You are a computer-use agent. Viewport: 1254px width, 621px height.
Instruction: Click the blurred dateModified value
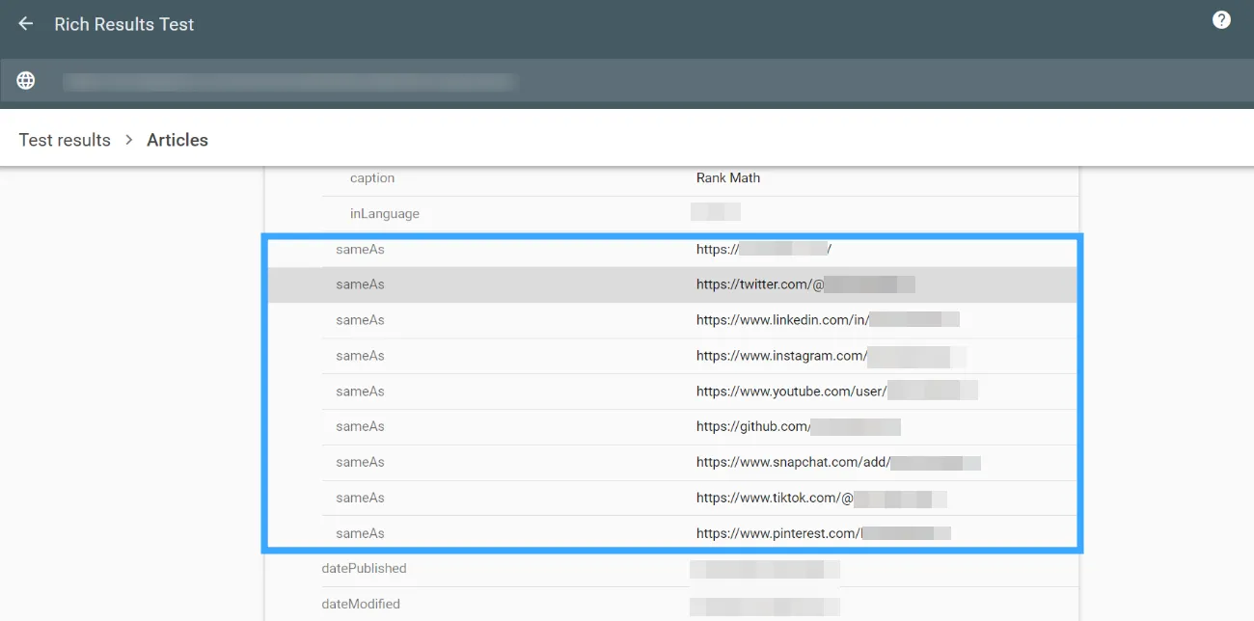pyautogui.click(x=765, y=606)
